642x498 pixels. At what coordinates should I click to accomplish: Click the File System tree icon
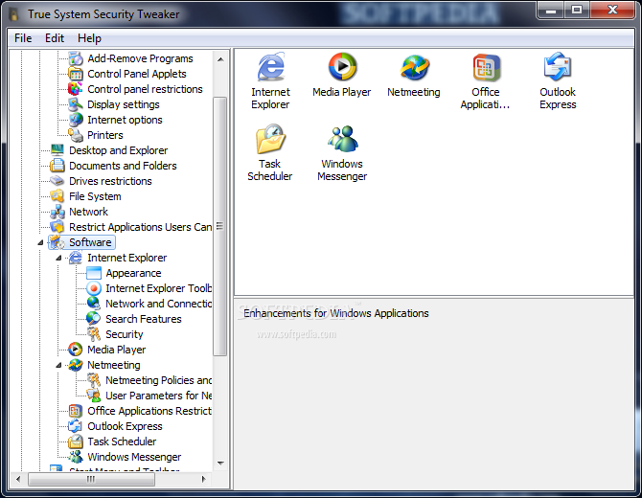coord(57,196)
